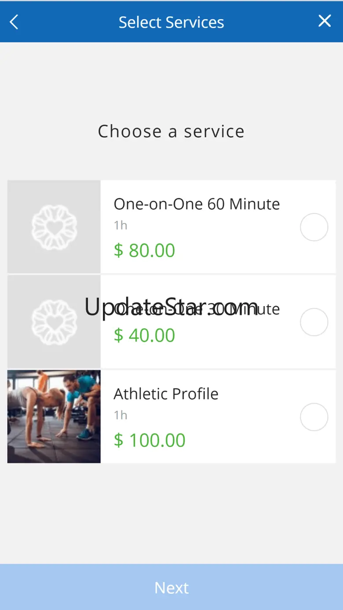Select the One-on-One 60 Minute radio button
Image resolution: width=343 pixels, height=610 pixels.
pyautogui.click(x=314, y=227)
